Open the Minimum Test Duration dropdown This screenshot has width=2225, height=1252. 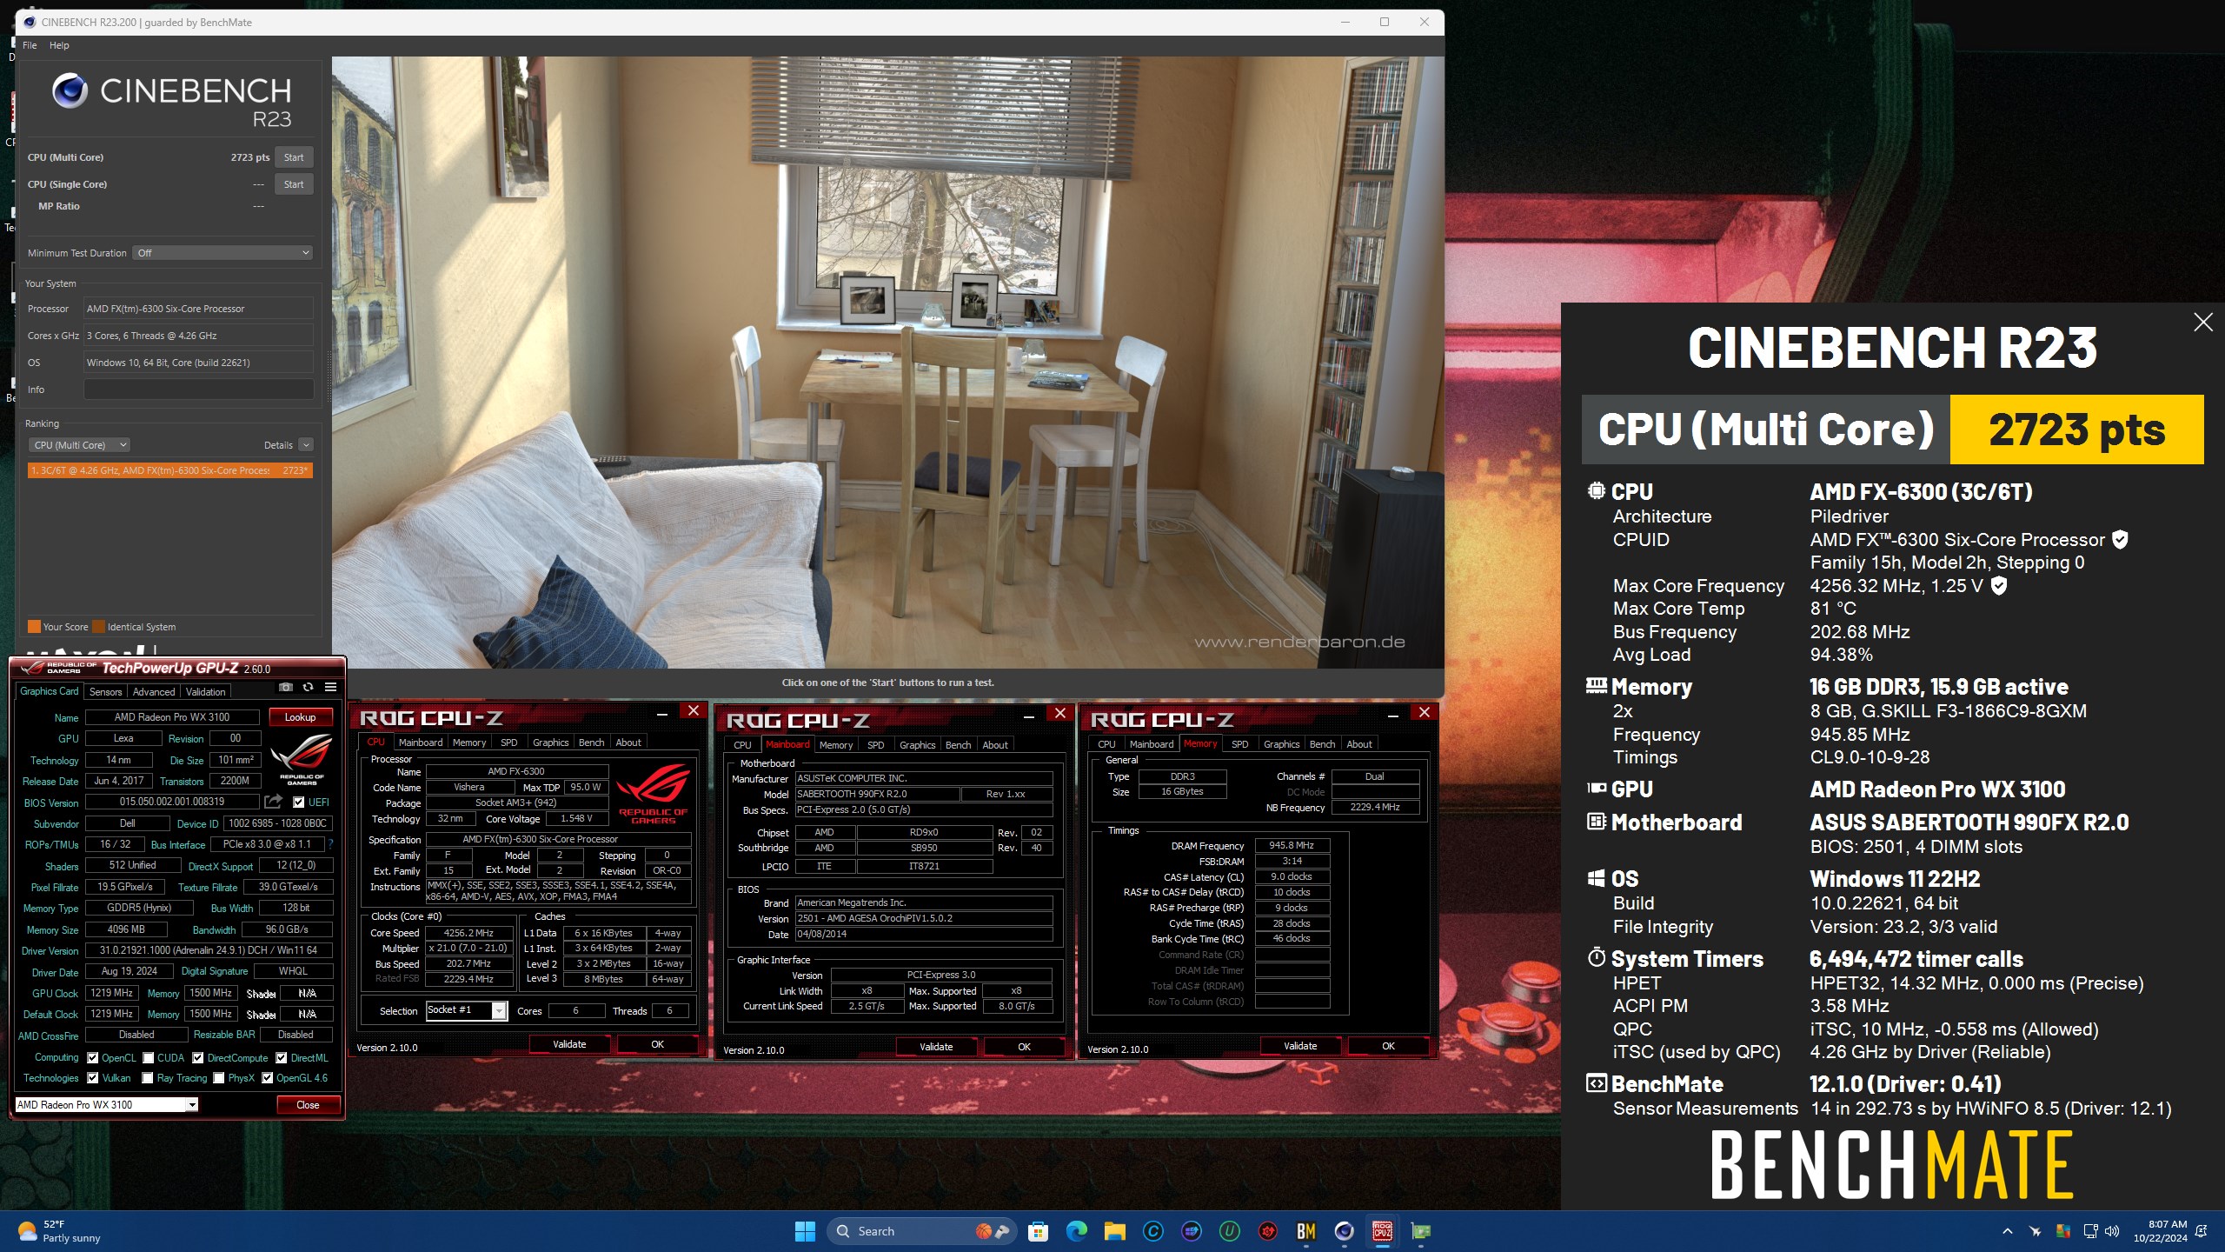[222, 253]
